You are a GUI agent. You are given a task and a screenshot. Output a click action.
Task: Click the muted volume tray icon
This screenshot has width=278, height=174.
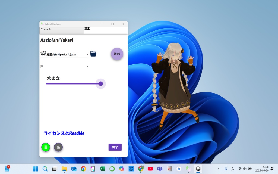245,169
